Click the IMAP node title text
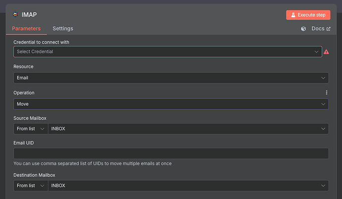The height and width of the screenshot is (199, 342). pyautogui.click(x=29, y=14)
